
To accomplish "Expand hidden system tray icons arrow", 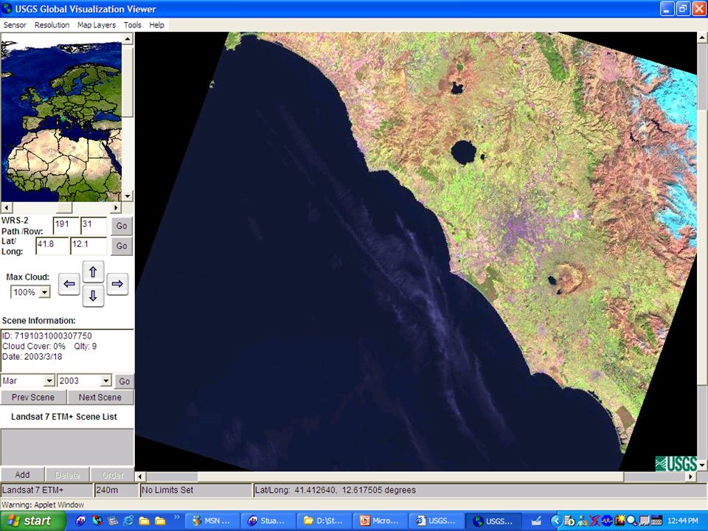I will tap(555, 521).
